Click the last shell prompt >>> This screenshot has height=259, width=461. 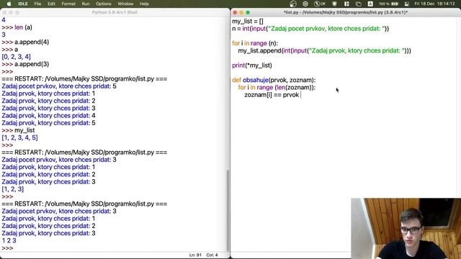7,248
